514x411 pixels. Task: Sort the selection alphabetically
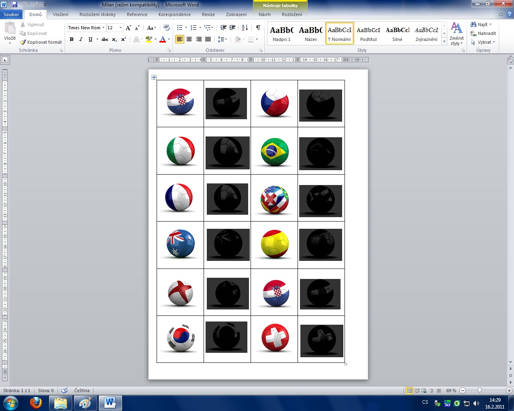[x=245, y=28]
